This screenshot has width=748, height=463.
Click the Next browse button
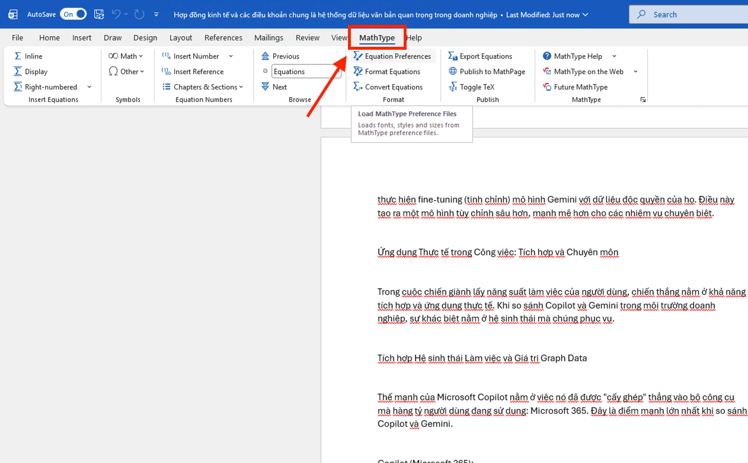click(274, 86)
